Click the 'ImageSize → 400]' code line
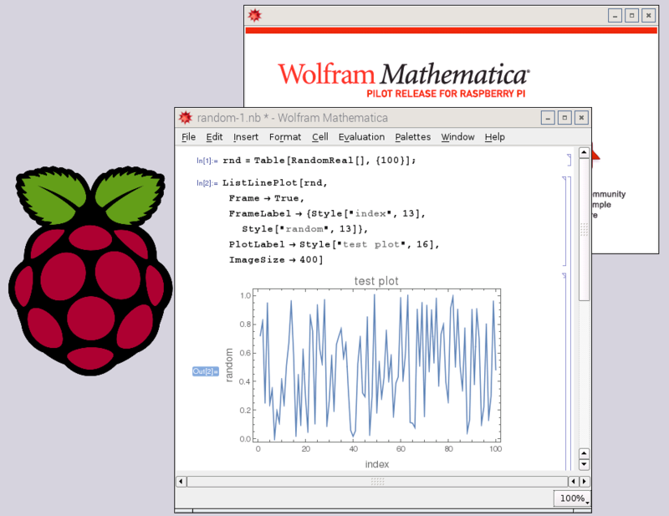This screenshot has height=516, width=669. tap(276, 260)
